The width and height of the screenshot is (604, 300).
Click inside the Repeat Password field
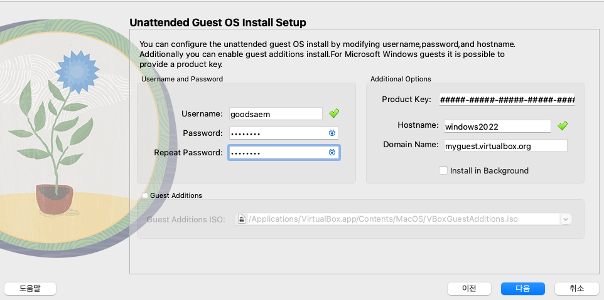pos(284,152)
